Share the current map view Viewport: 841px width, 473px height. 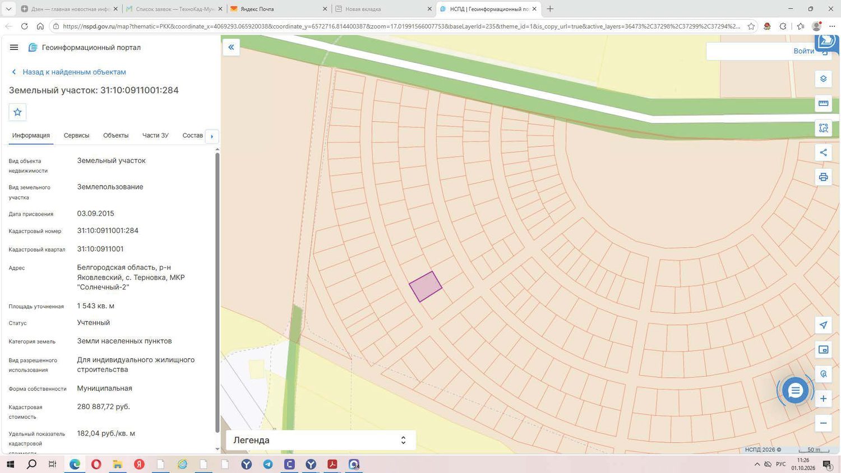823,152
